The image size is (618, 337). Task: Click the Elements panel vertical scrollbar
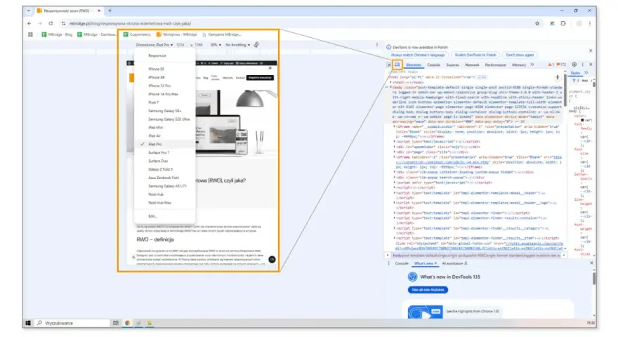(x=565, y=91)
